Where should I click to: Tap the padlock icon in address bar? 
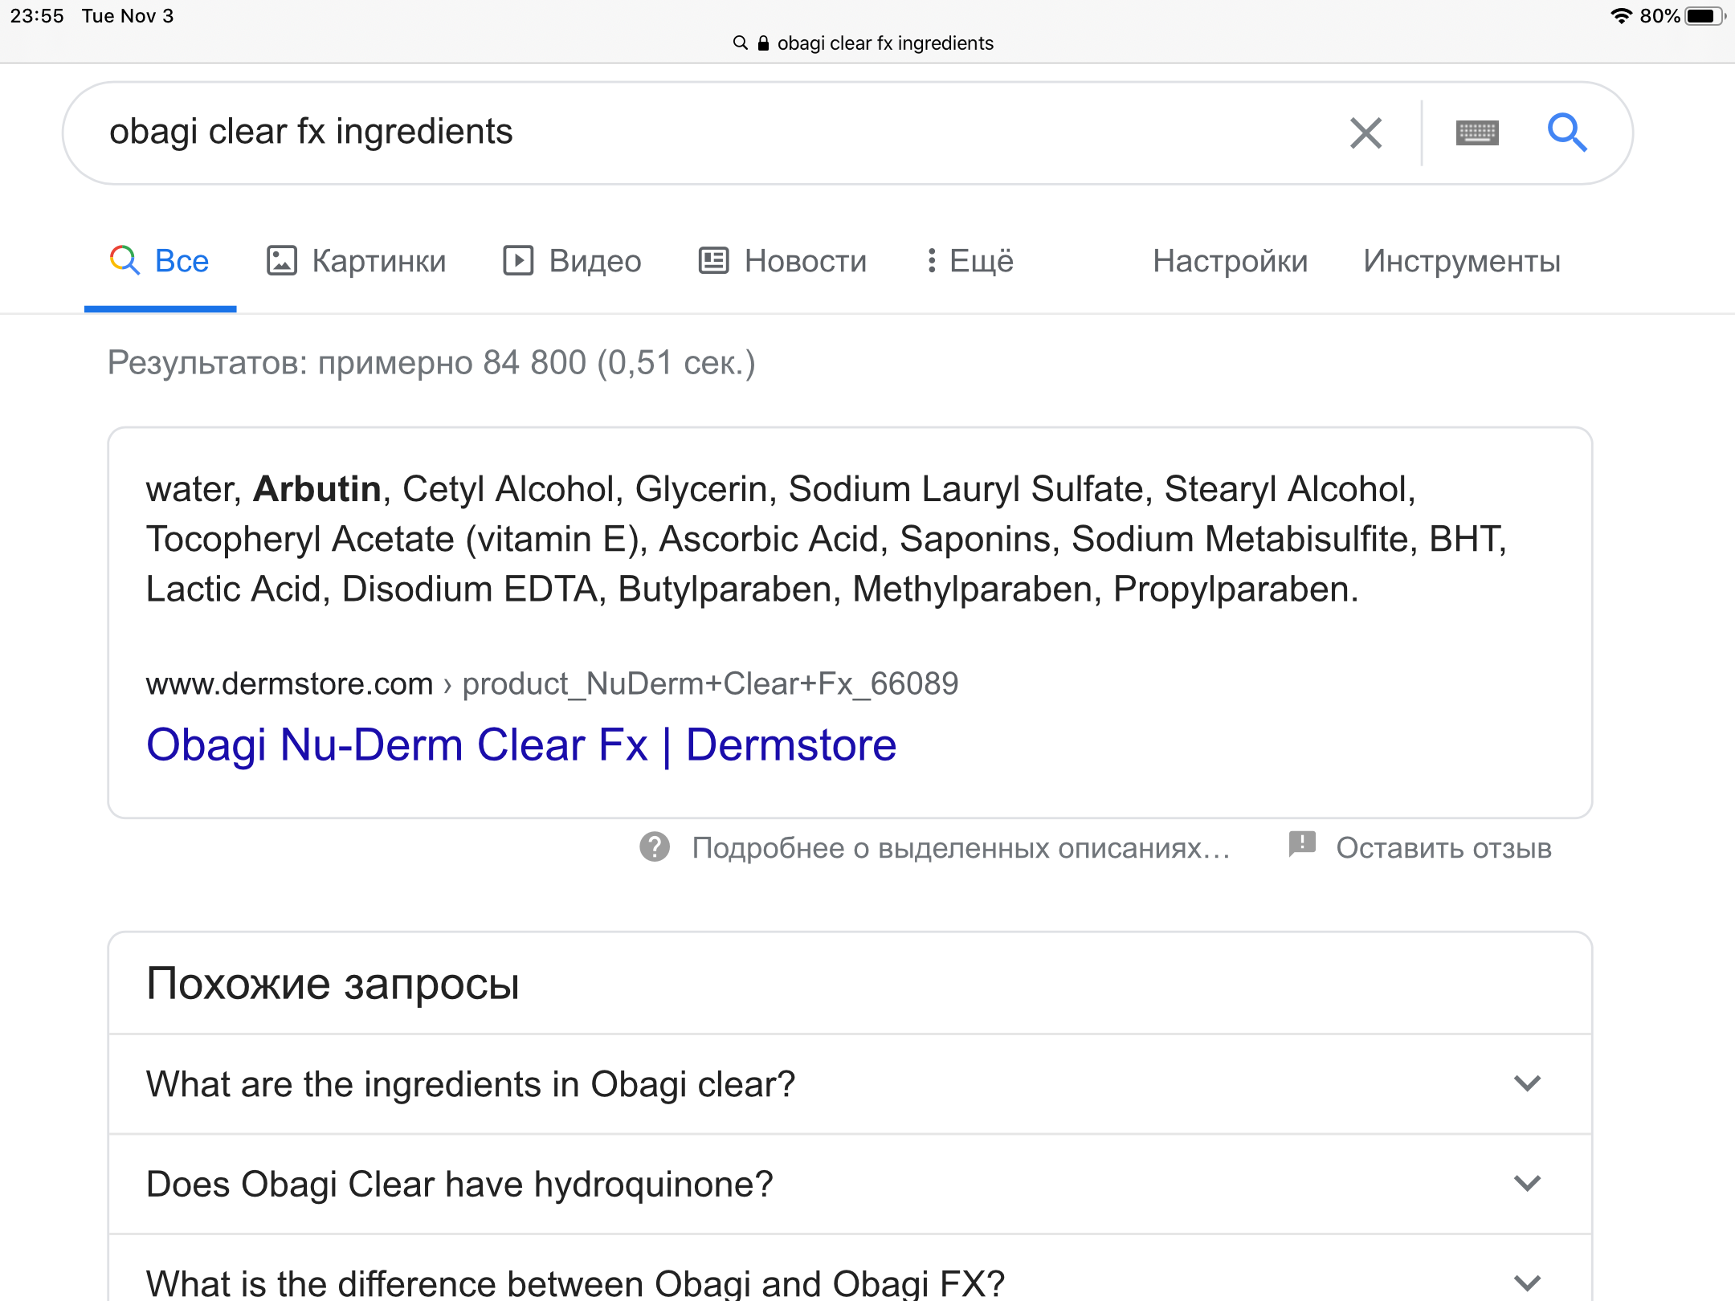(763, 43)
